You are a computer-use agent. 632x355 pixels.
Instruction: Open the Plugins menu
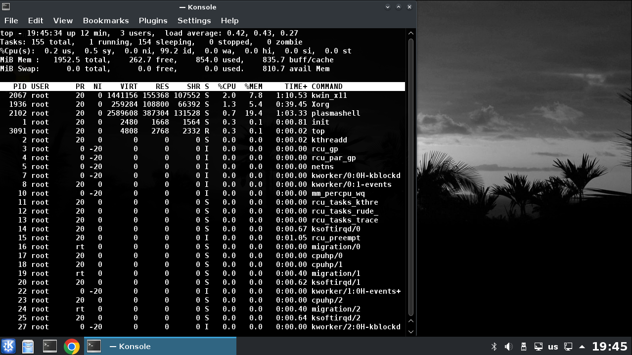tap(153, 21)
